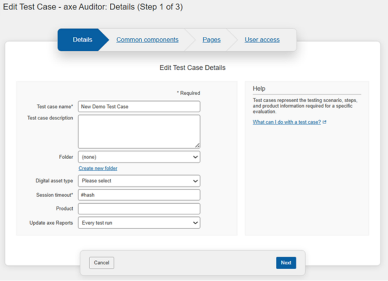Switch to the User access step
Image resolution: width=388 pixels, height=281 pixels.
[x=262, y=40]
